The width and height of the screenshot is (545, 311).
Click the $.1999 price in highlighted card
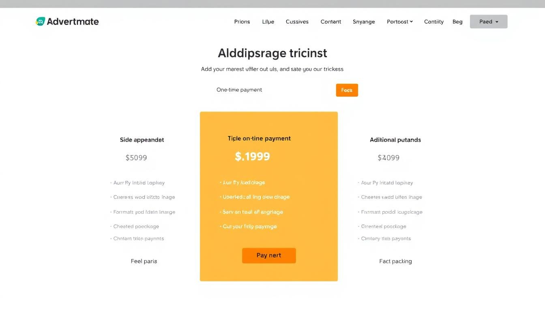pos(252,157)
